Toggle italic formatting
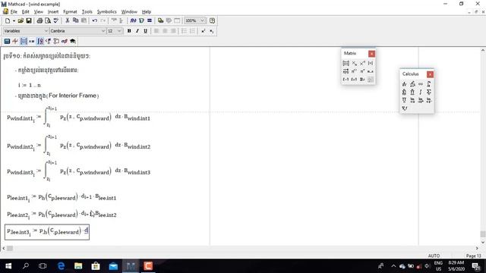 [137, 31]
